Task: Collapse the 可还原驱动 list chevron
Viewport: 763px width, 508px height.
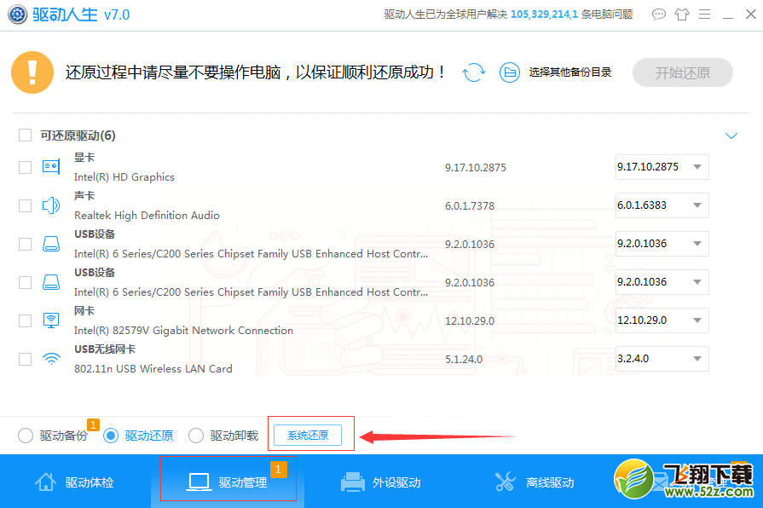Action: (x=731, y=136)
